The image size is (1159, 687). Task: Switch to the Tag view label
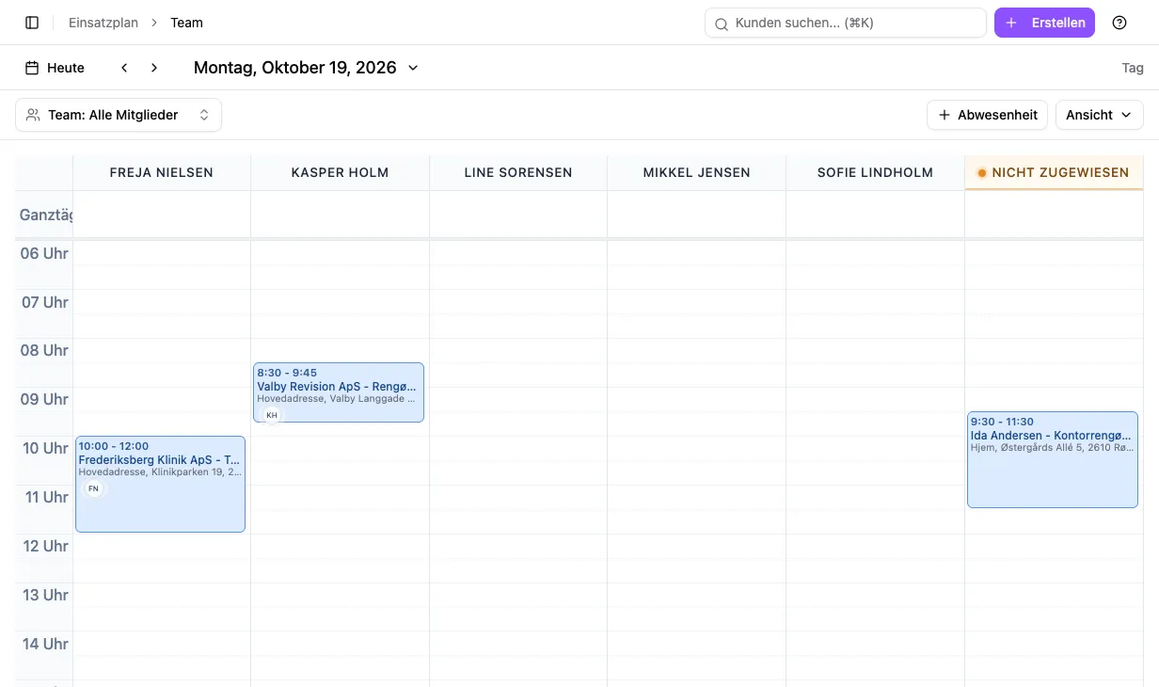[1133, 68]
